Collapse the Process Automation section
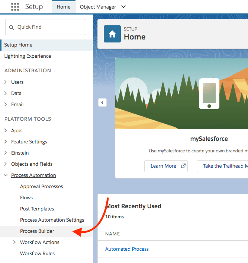Viewport: 248px width, 263px height. pos(6,175)
